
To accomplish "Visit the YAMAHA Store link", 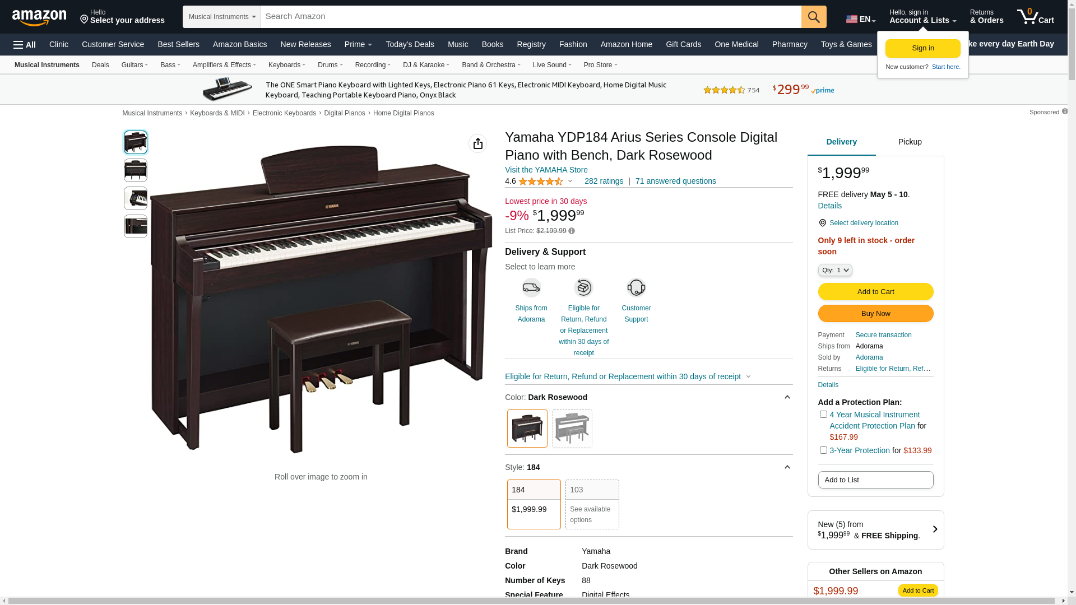I will [x=546, y=170].
